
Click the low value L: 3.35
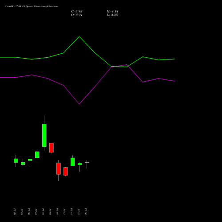coord(112,15)
